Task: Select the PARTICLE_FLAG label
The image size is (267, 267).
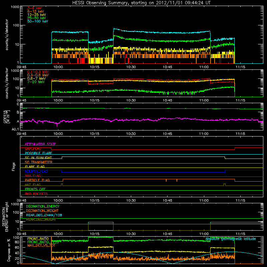Action: point(37,180)
